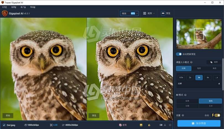
Task: Click the Topaz icon in title bar
Action: [2, 2]
